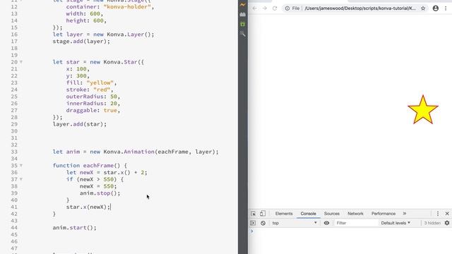Open Chrome three-dot menu
The image size is (452, 254).
(446, 8)
